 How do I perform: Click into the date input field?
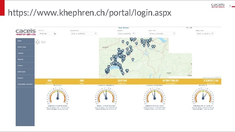click(x=46, y=34)
